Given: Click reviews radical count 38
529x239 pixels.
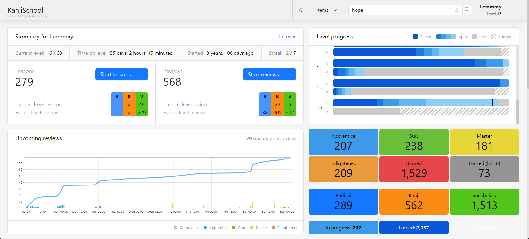Looking at the screenshot, I should coord(265,112).
